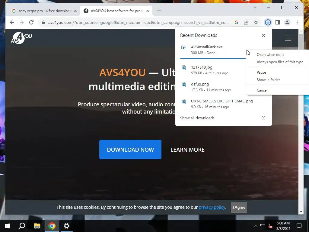Click the scrollbar up arrow
Viewport: 309px width, 232px height.
coord(301,31)
